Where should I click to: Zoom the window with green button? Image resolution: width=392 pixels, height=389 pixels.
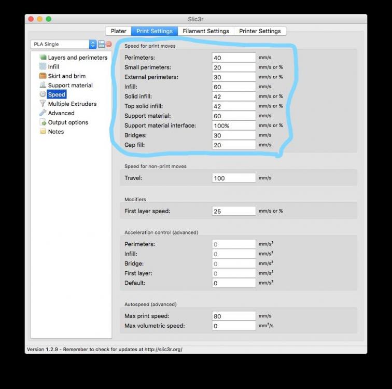point(49,19)
